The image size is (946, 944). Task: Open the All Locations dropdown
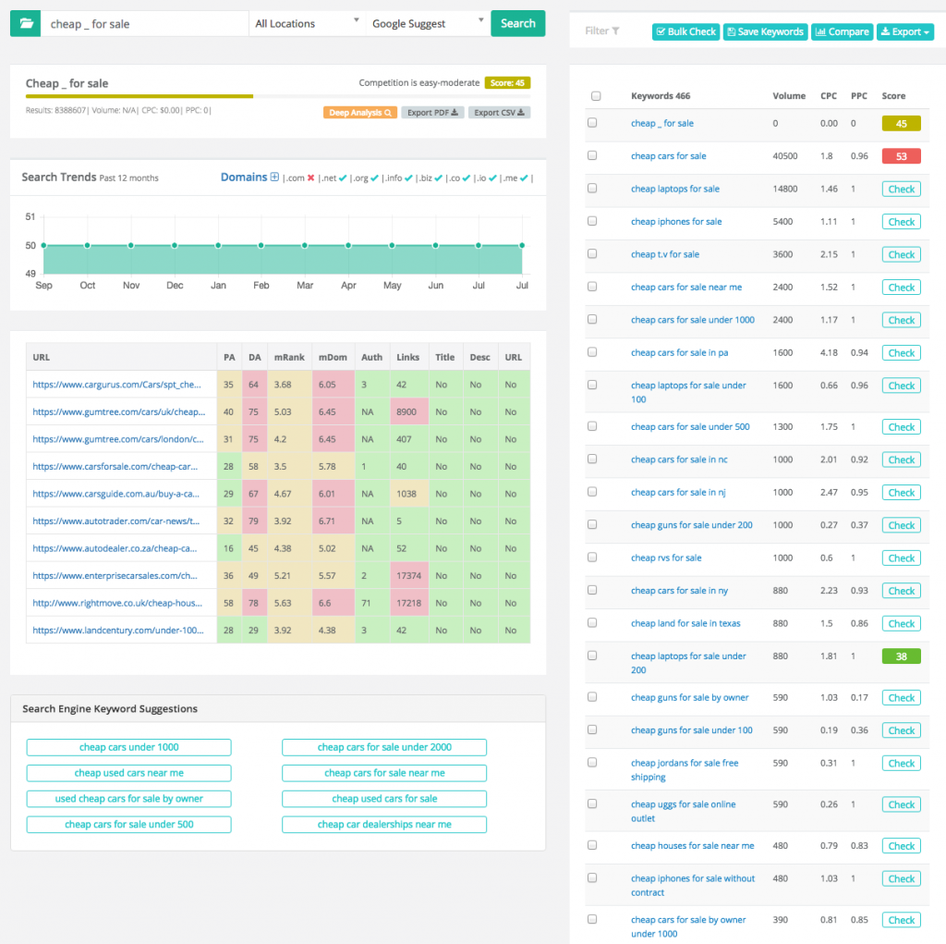coord(307,23)
